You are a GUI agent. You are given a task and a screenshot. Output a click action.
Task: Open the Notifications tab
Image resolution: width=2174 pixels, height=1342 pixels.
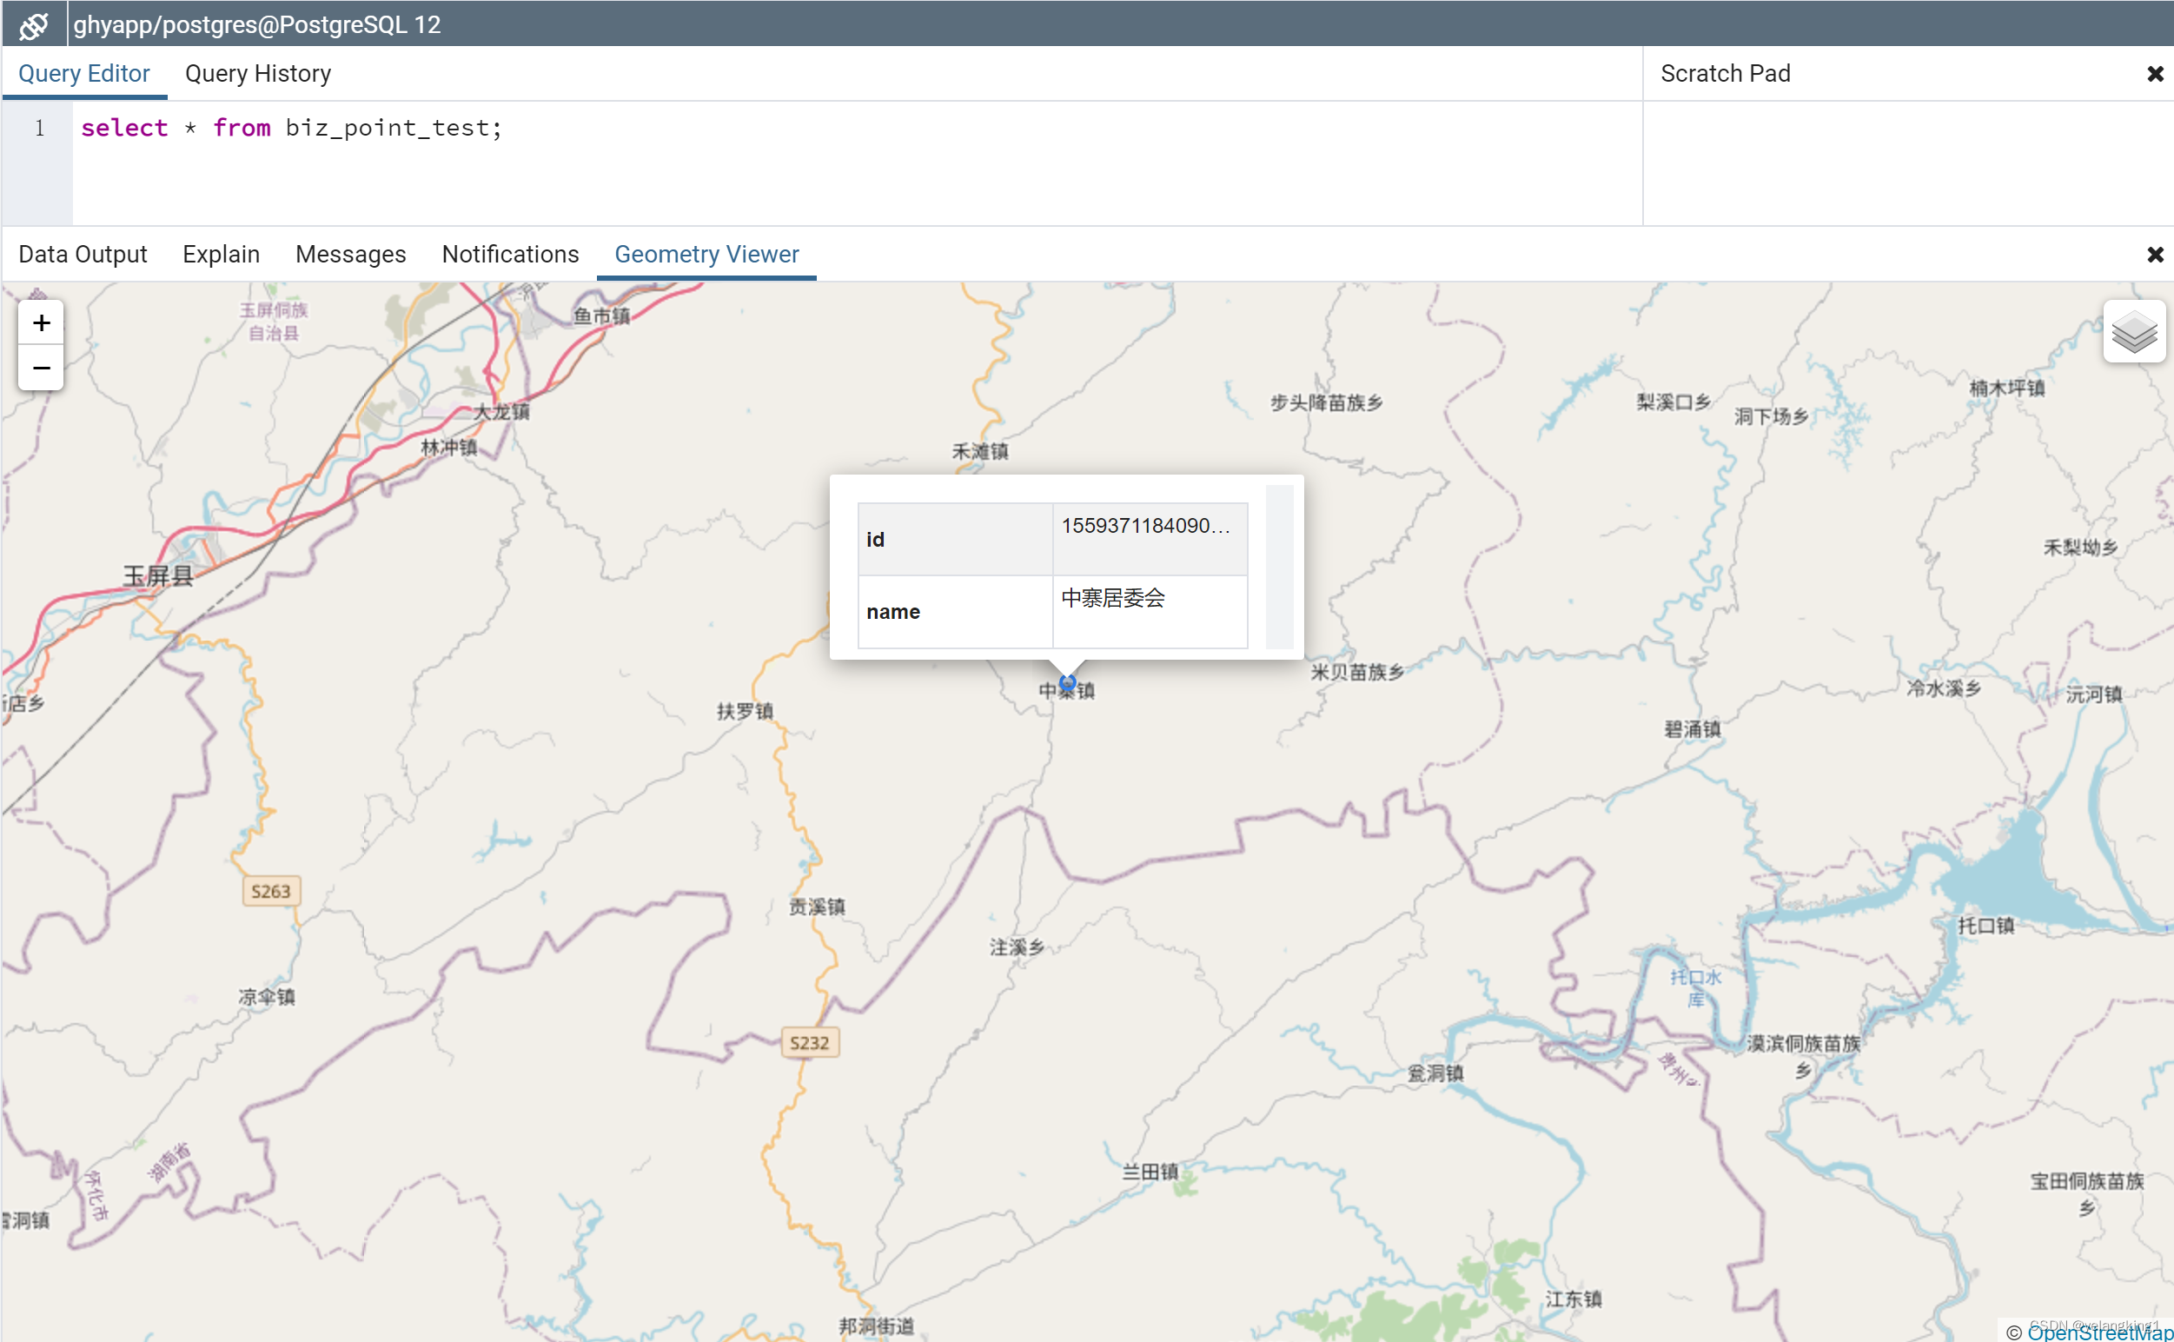510,255
